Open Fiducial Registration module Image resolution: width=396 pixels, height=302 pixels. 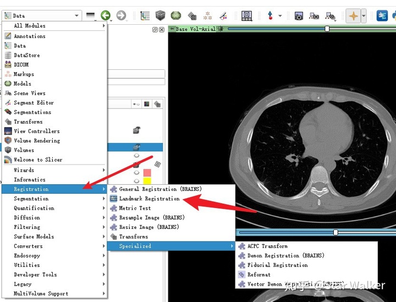(306, 265)
